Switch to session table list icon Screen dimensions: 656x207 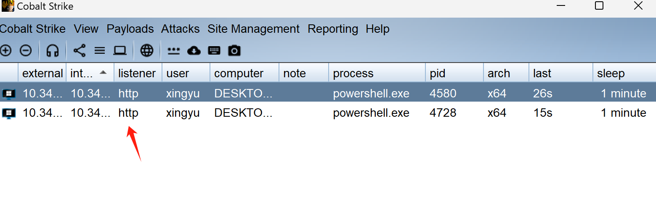(100, 51)
